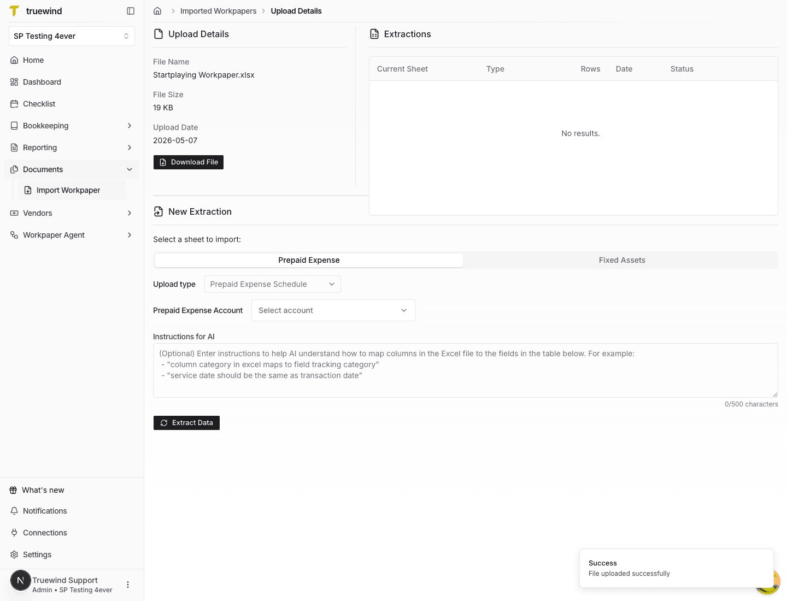Screen dimensions: 787x601
Task: Click the Rows column header
Action: click(590, 69)
